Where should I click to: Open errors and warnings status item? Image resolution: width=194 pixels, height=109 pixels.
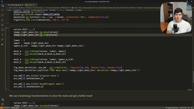(7, 108)
